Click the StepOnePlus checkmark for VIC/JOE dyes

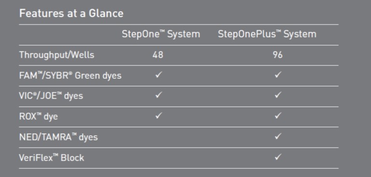coord(278,95)
